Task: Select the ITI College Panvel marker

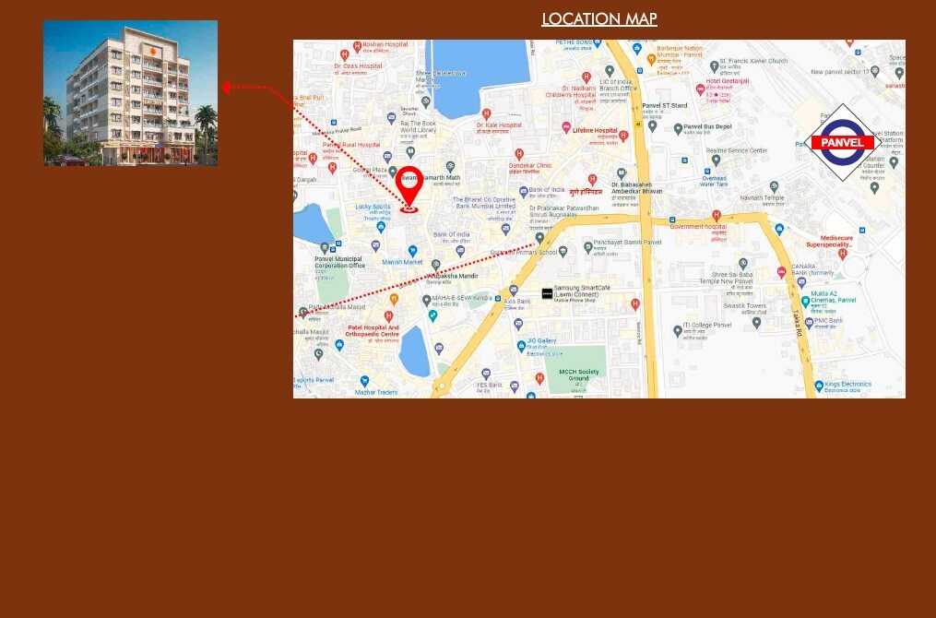Action: (x=678, y=330)
